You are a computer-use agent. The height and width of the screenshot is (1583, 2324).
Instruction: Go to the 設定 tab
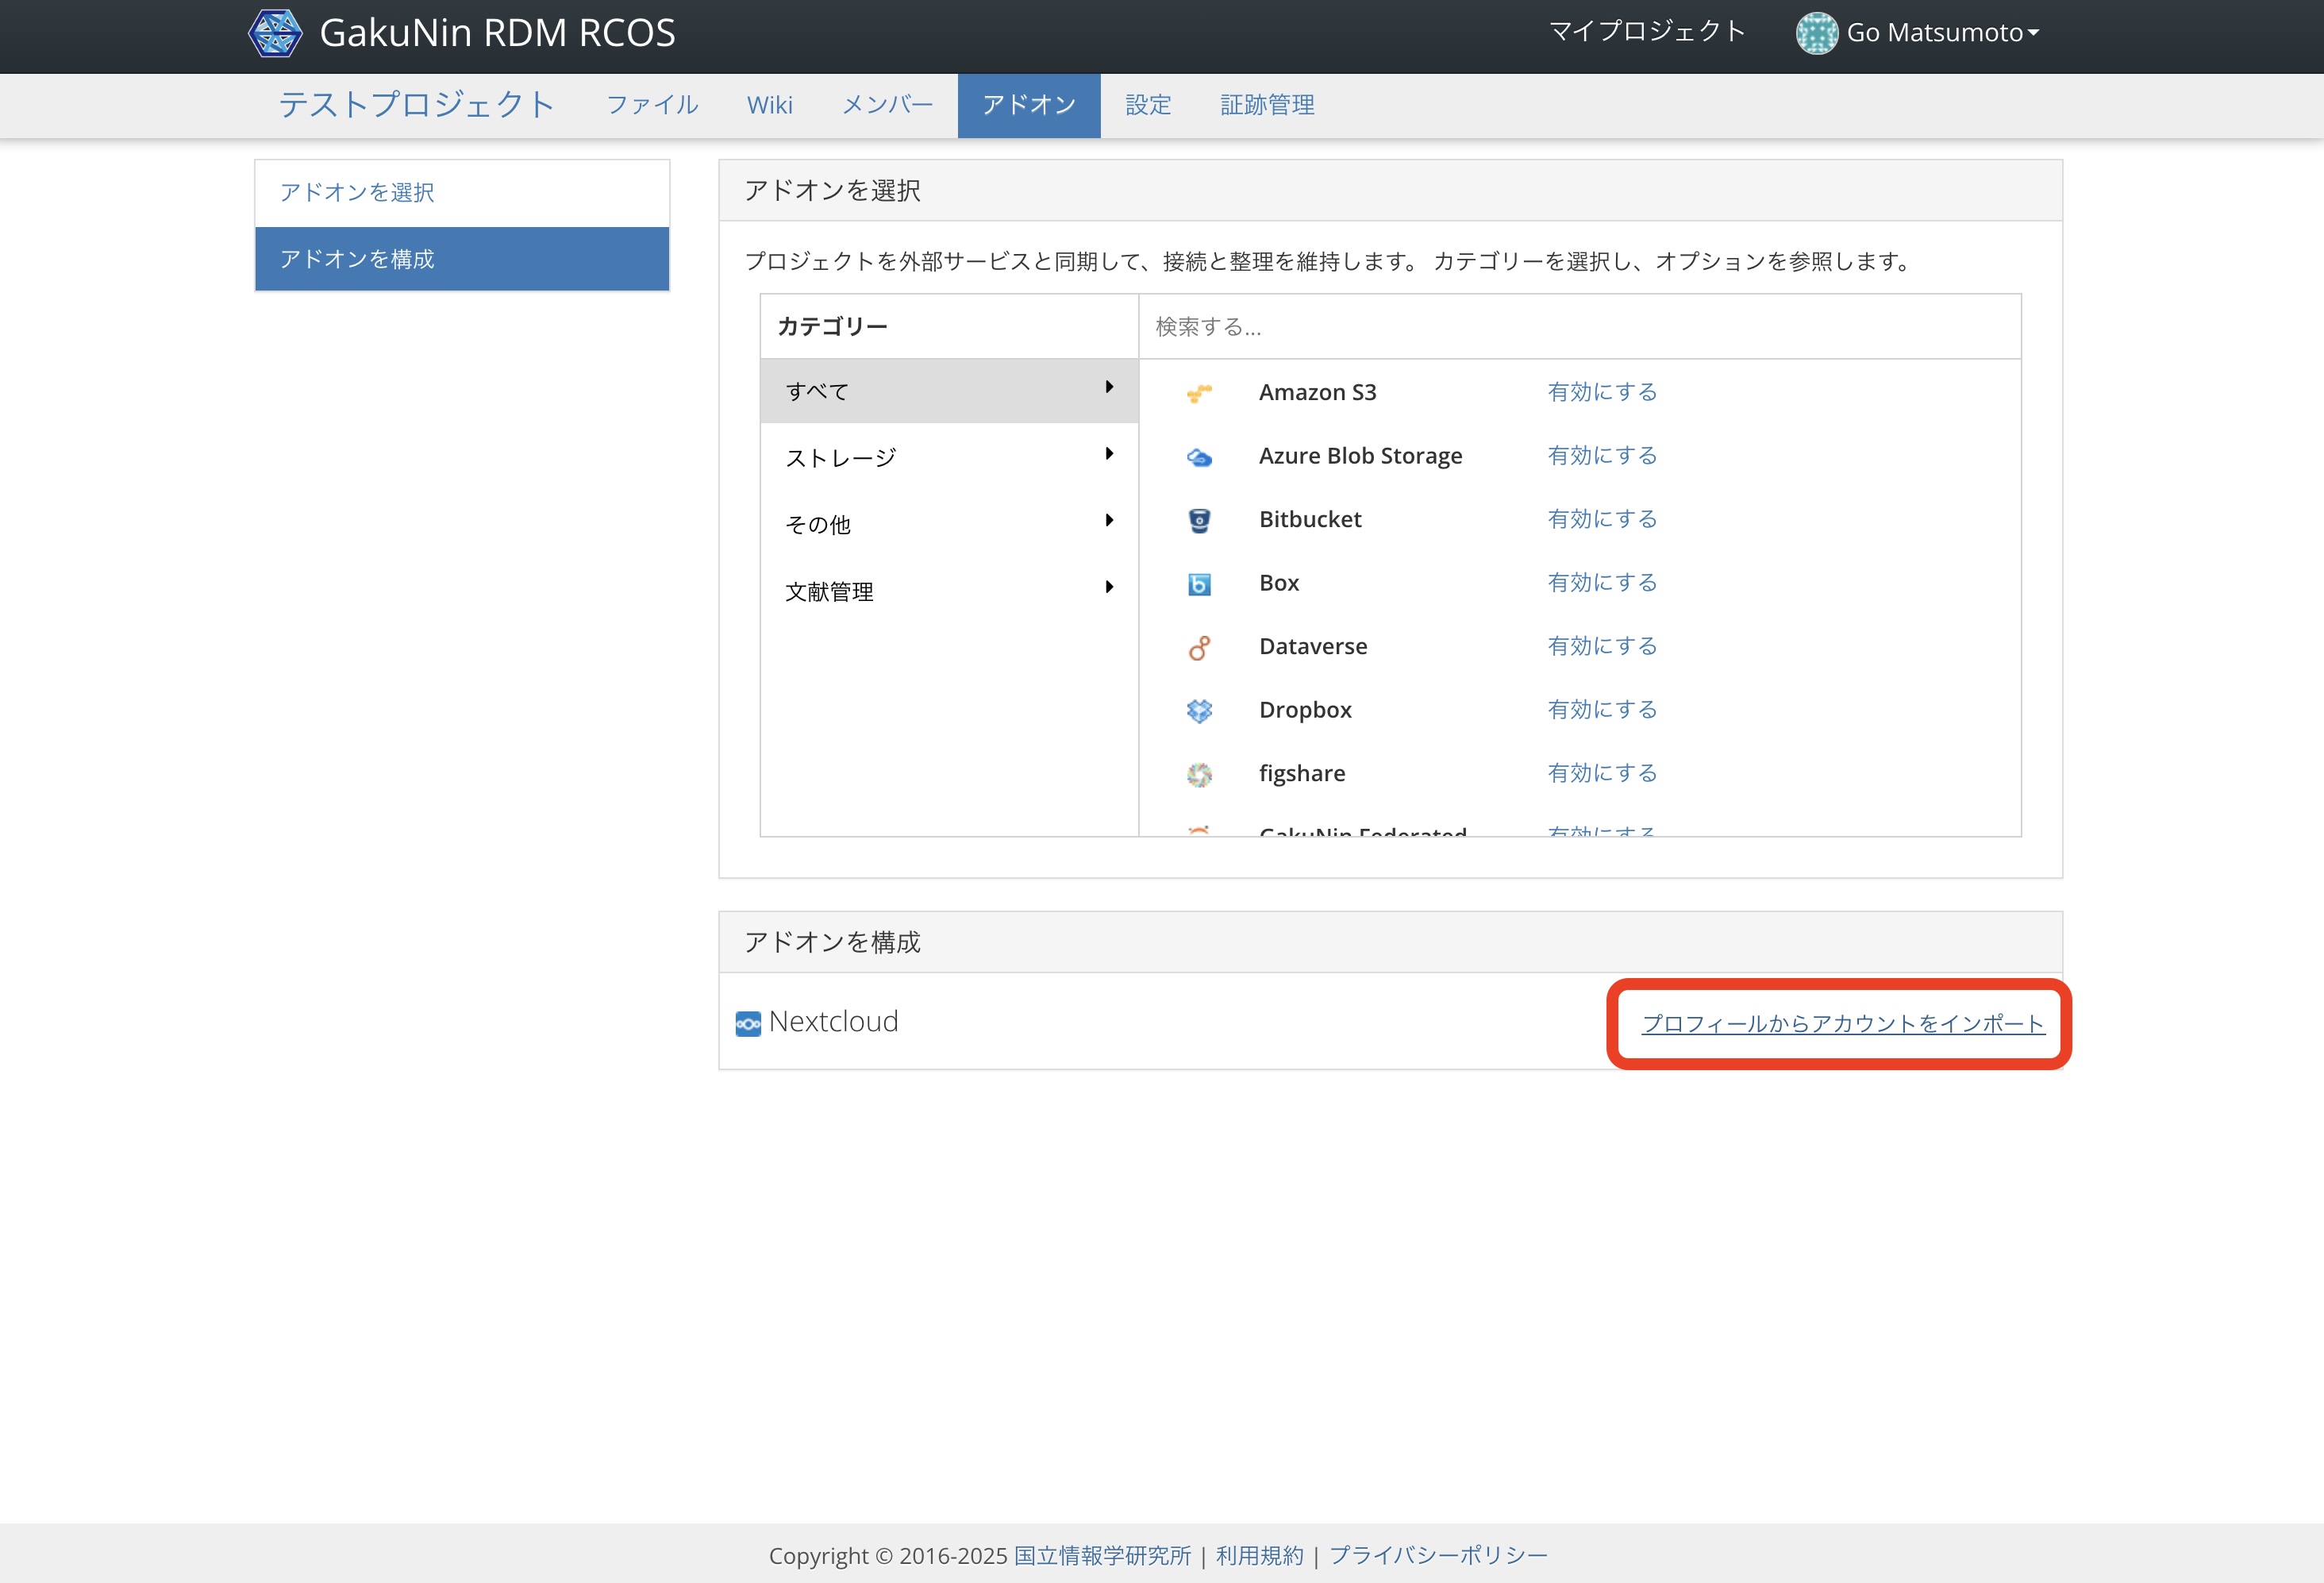point(1148,105)
